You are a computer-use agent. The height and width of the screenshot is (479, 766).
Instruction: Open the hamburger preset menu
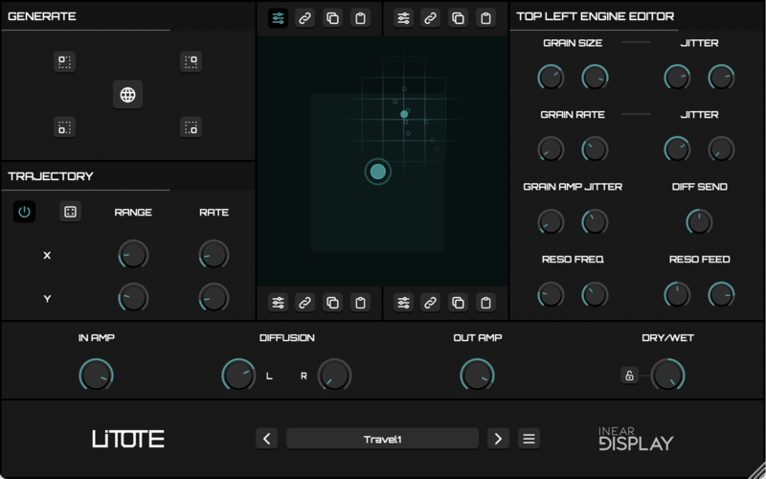[x=529, y=439]
